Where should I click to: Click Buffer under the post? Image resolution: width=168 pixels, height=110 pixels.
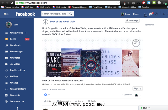click(x=92, y=101)
